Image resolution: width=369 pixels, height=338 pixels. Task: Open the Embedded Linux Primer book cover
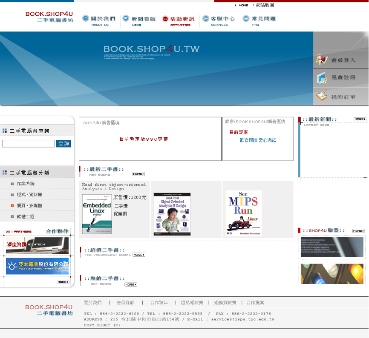pos(97,214)
